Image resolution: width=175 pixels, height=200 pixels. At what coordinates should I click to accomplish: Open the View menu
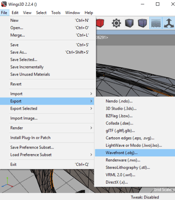pyautogui.click(x=27, y=12)
